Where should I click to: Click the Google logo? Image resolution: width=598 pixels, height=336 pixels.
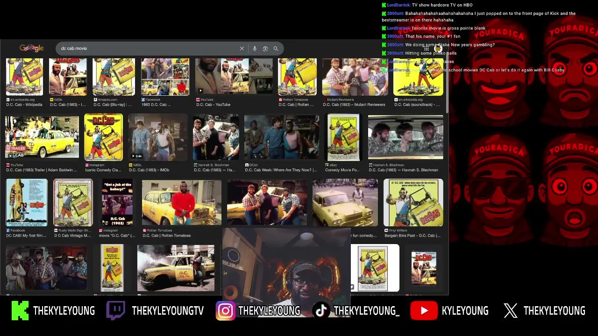pos(32,48)
